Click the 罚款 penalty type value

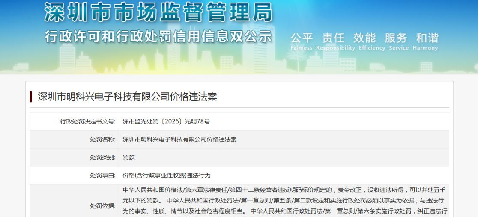coord(128,158)
